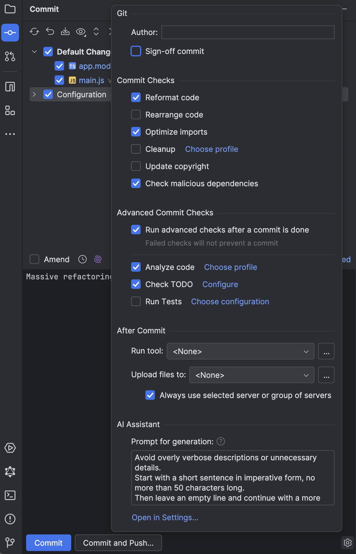Open the Pull Requests tool window icon
The height and width of the screenshot is (554, 356).
[x=10, y=56]
